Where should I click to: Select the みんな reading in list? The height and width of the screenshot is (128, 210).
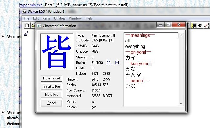click(133, 74)
